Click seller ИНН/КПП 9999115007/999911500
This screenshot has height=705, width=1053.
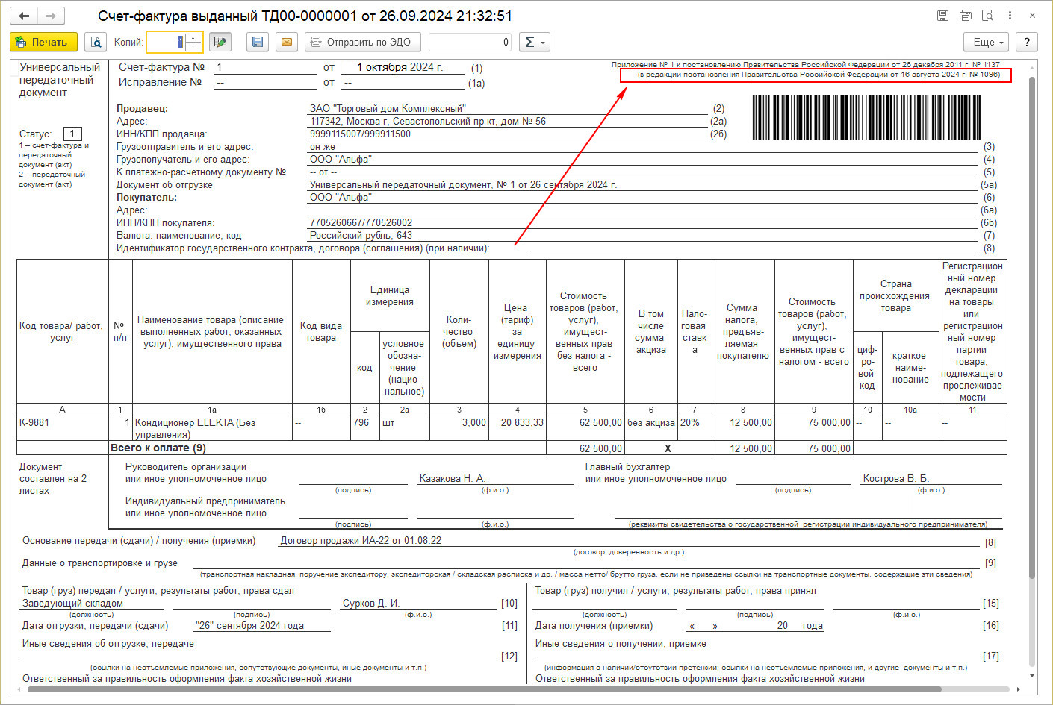(360, 134)
